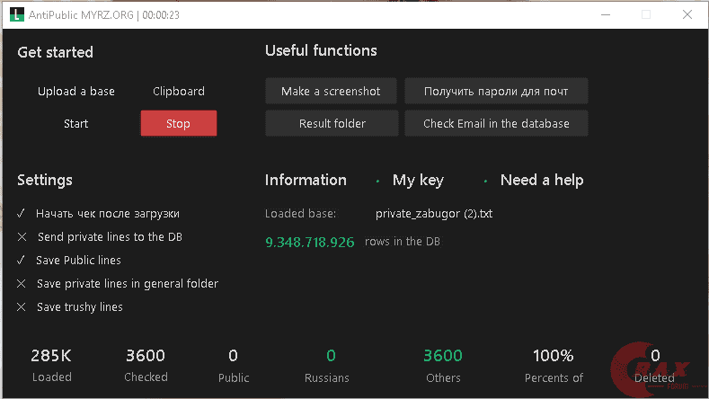The image size is (709, 399).
Task: Click the 9.348.718.926 rows count
Action: [x=310, y=242]
